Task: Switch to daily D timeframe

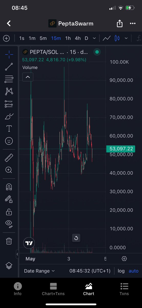Action: point(86,38)
